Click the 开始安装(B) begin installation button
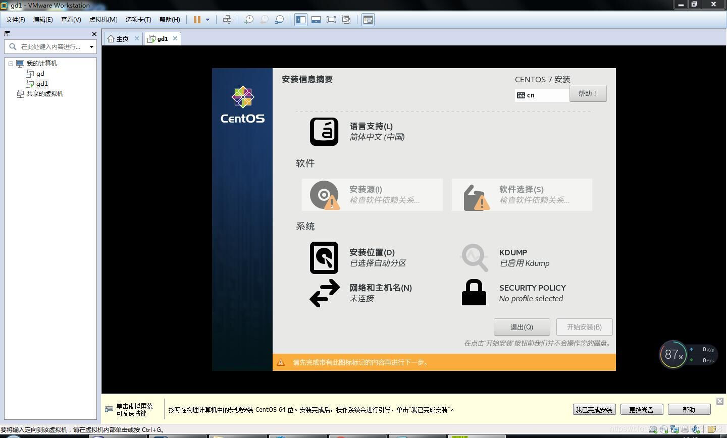 click(585, 327)
